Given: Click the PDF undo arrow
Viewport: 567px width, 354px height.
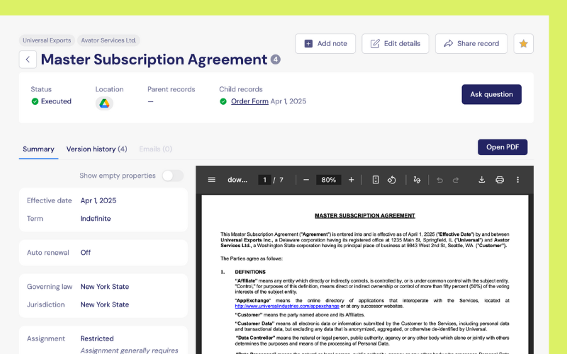Looking at the screenshot, I should tap(439, 180).
